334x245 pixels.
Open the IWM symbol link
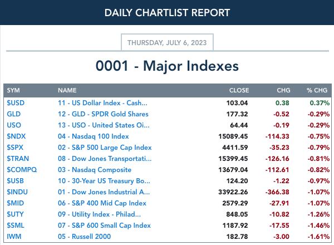[14, 237]
